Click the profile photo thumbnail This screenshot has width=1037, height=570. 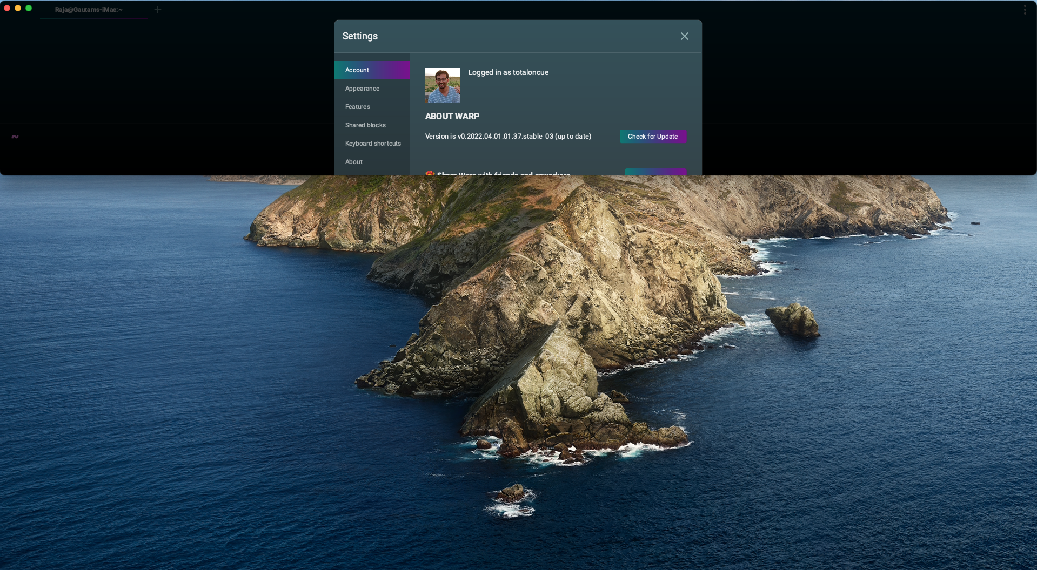443,85
